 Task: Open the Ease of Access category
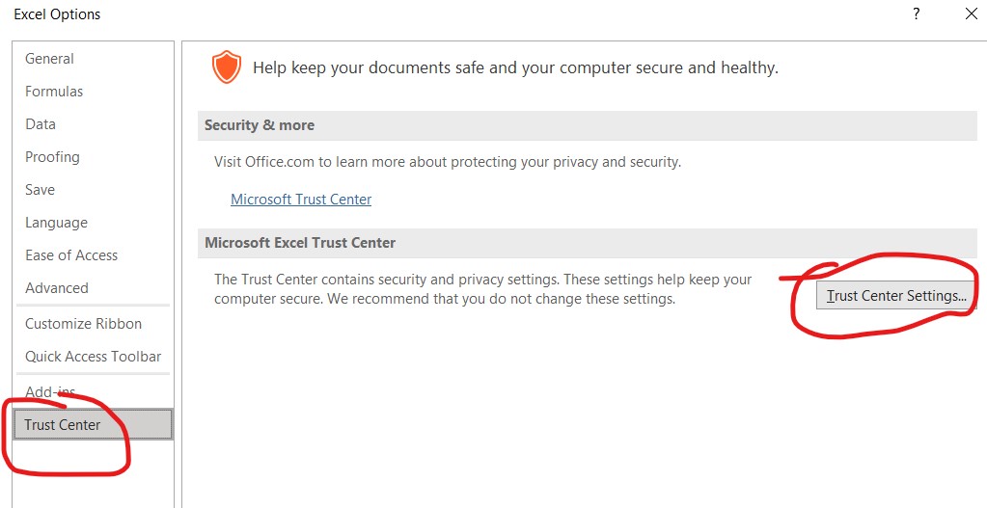pos(71,255)
